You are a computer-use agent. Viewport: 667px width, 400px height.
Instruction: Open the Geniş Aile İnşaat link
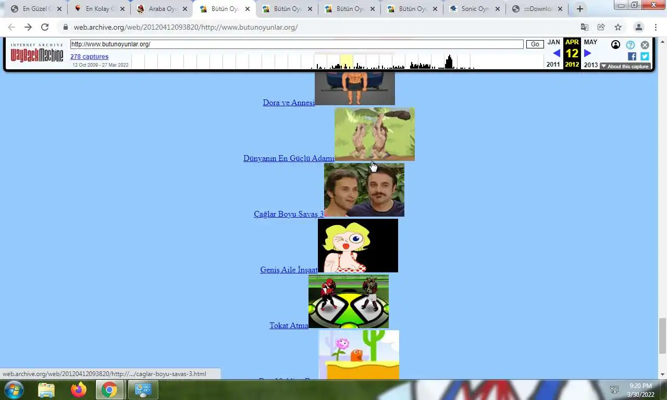[x=289, y=270]
